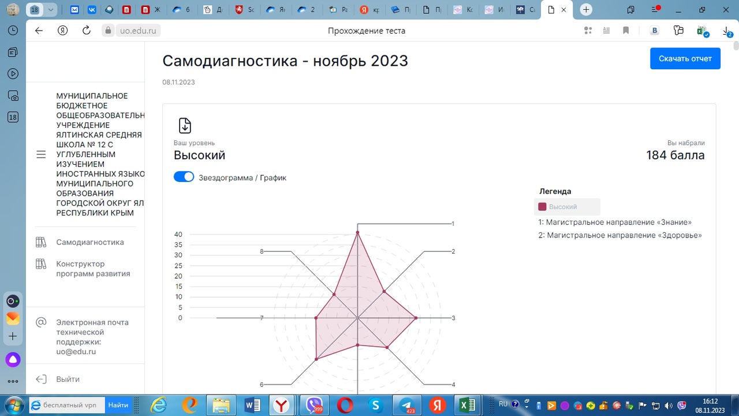Open the Alice assistant icon in the sidebar
Image resolution: width=739 pixels, height=416 pixels.
(x=13, y=360)
